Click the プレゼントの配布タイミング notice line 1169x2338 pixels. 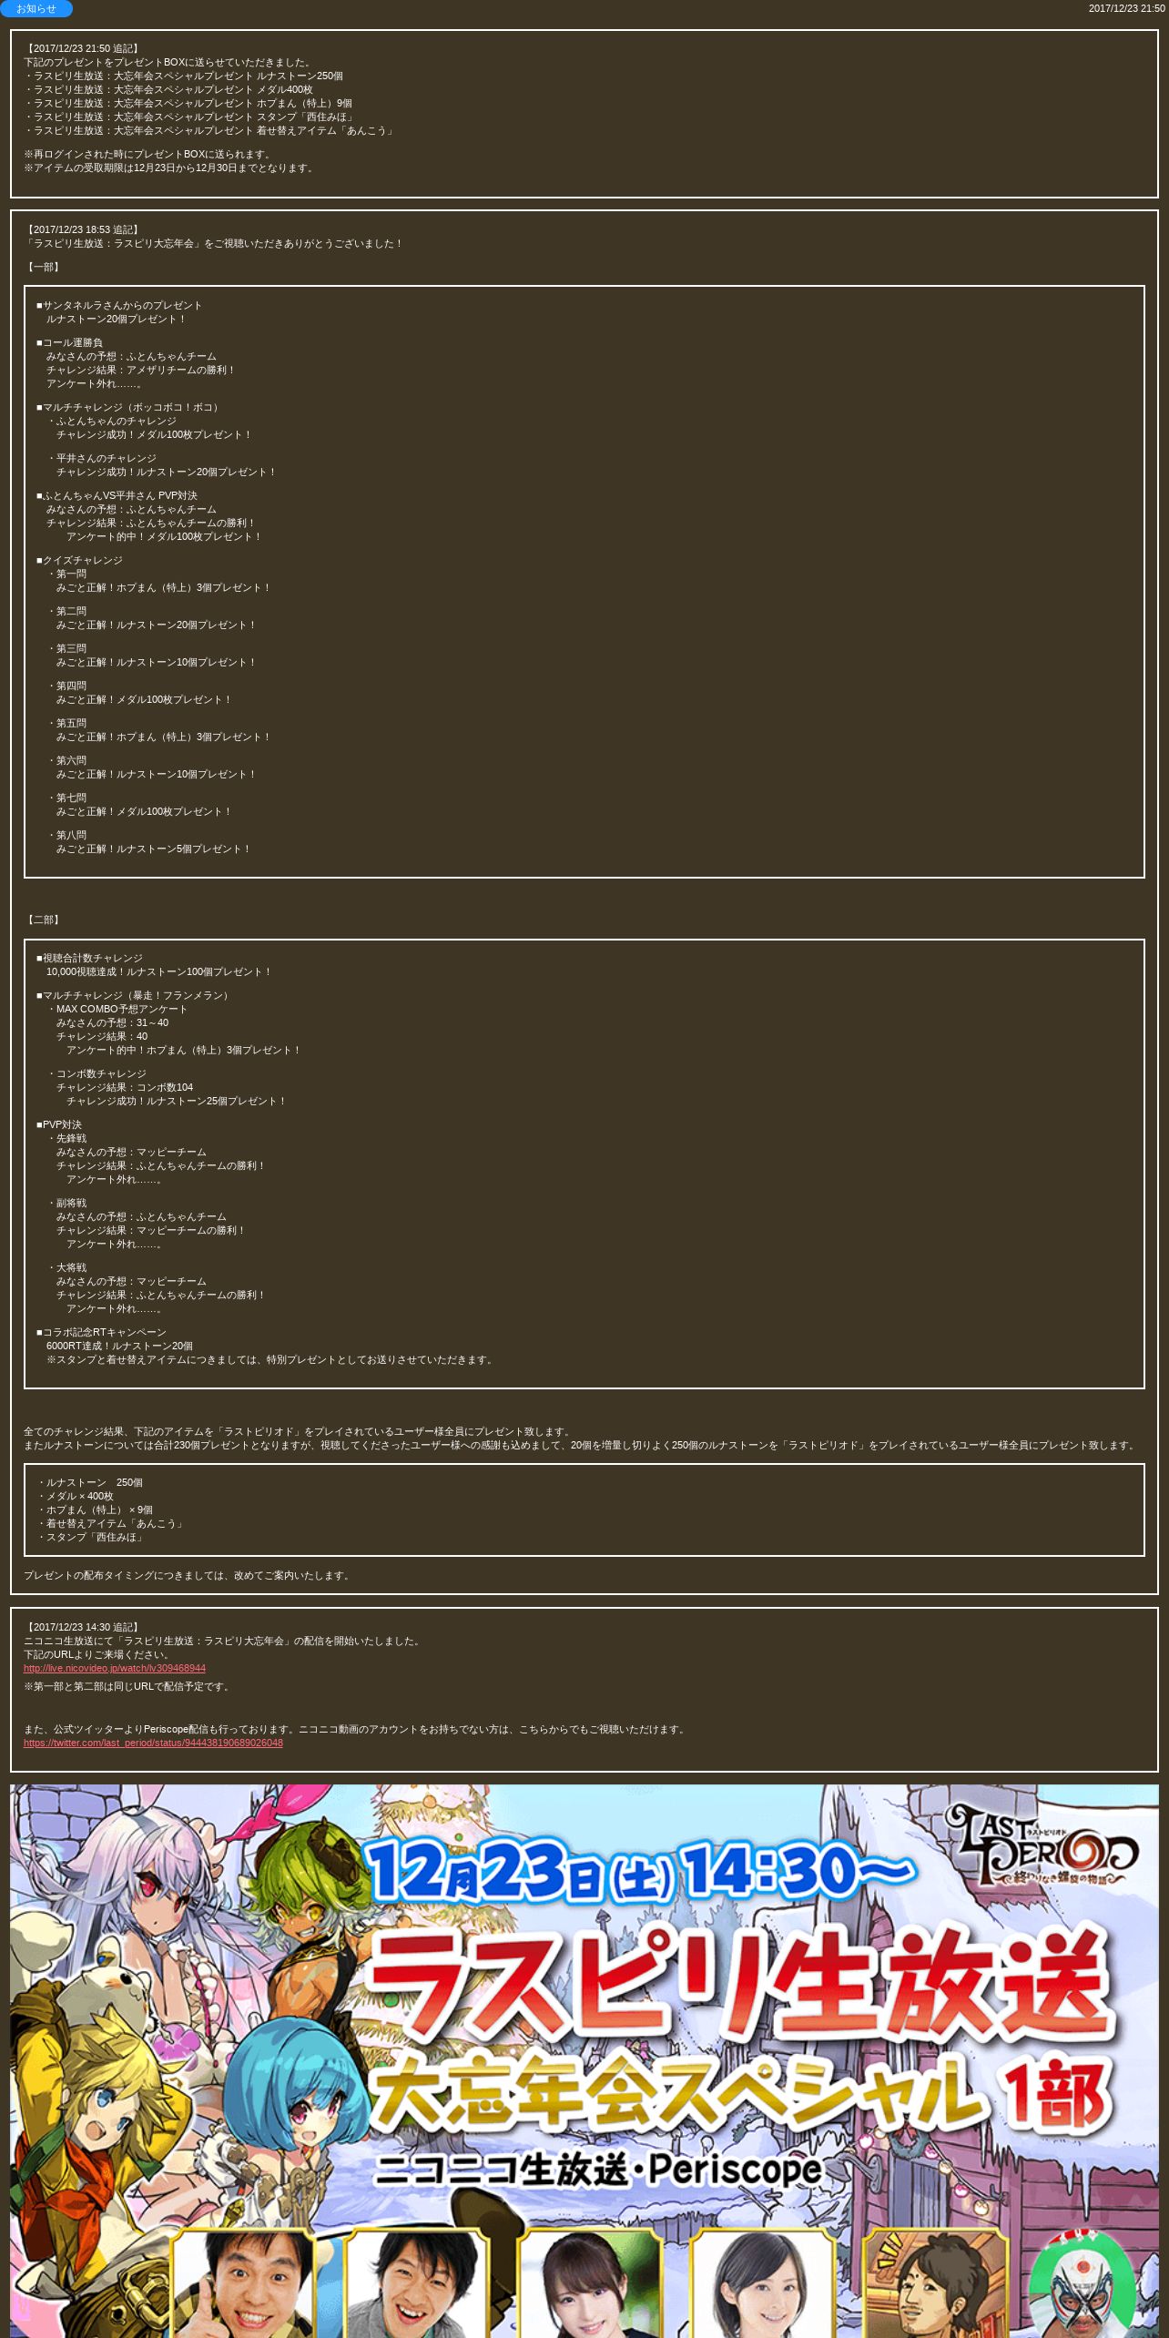click(x=188, y=1575)
